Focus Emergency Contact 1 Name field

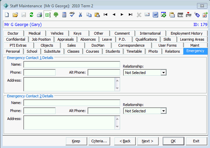point(72,65)
